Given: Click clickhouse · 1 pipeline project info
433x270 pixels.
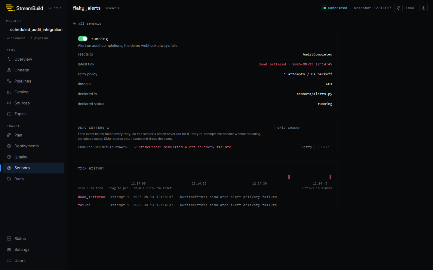Looking at the screenshot, I should tap(28, 38).
